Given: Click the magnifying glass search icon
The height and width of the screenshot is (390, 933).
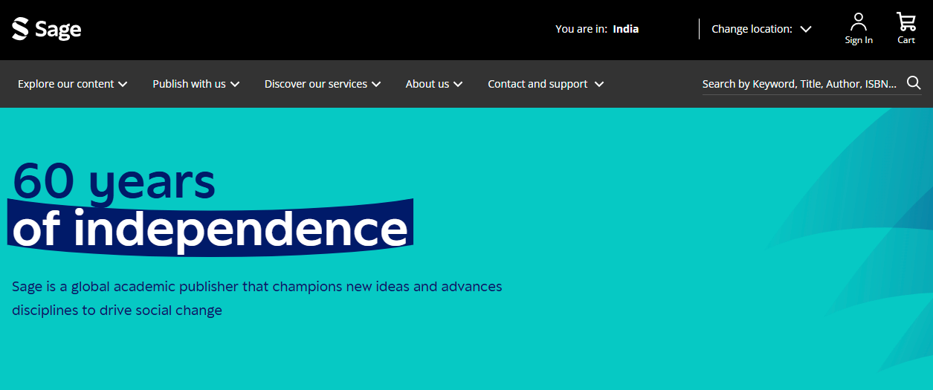Looking at the screenshot, I should click(x=914, y=82).
